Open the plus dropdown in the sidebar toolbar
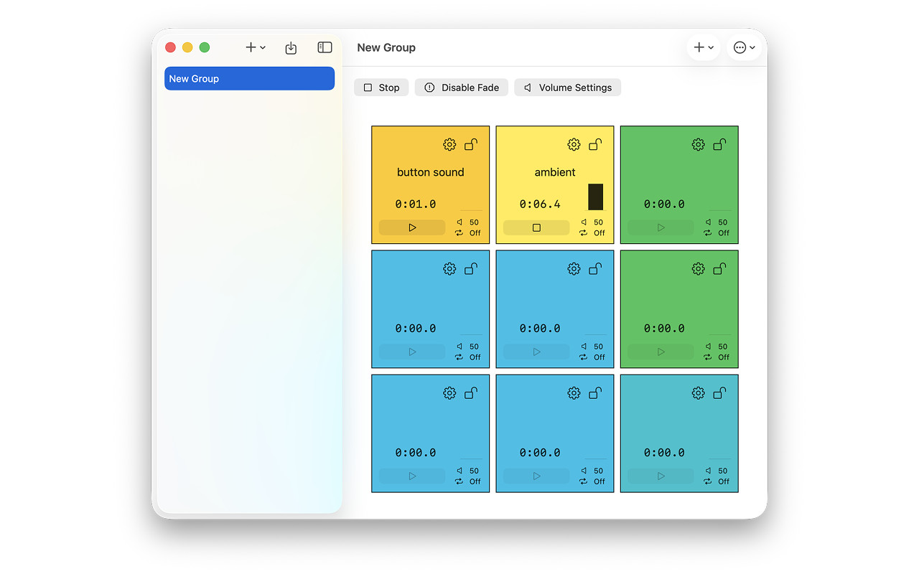The width and height of the screenshot is (919, 574). pyautogui.click(x=256, y=47)
